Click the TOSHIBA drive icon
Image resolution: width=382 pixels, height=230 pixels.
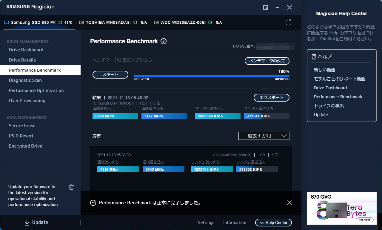(81, 22)
